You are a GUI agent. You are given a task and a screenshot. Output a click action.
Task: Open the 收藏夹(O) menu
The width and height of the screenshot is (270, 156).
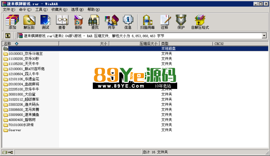coord(59,10)
